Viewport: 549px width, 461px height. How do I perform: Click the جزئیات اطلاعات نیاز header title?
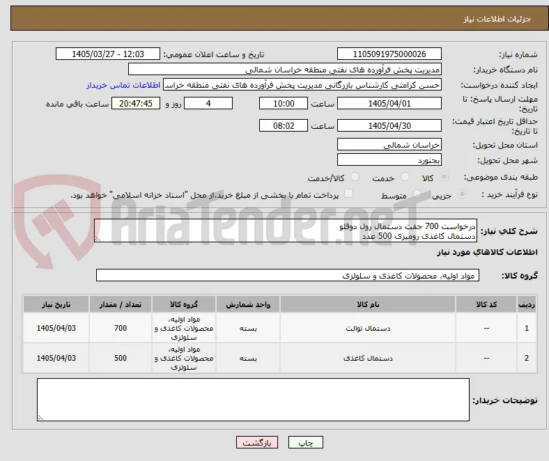497,19
